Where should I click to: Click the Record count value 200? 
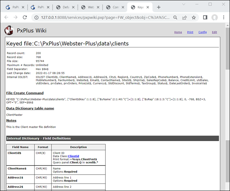pos(38,53)
